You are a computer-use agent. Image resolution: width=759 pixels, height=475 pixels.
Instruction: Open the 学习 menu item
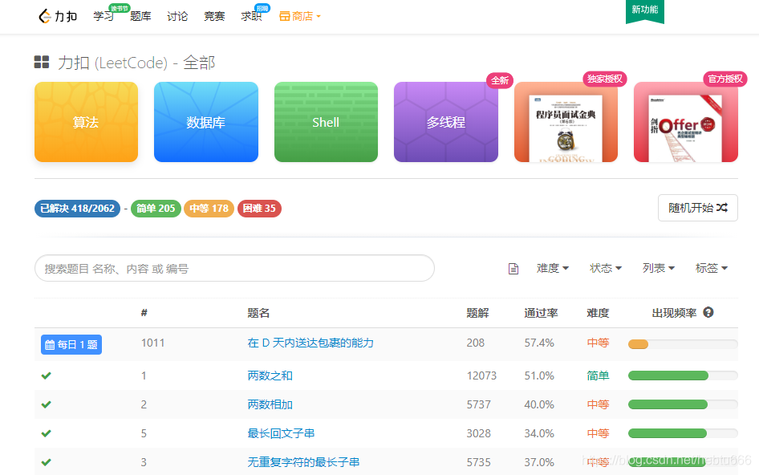(x=103, y=17)
